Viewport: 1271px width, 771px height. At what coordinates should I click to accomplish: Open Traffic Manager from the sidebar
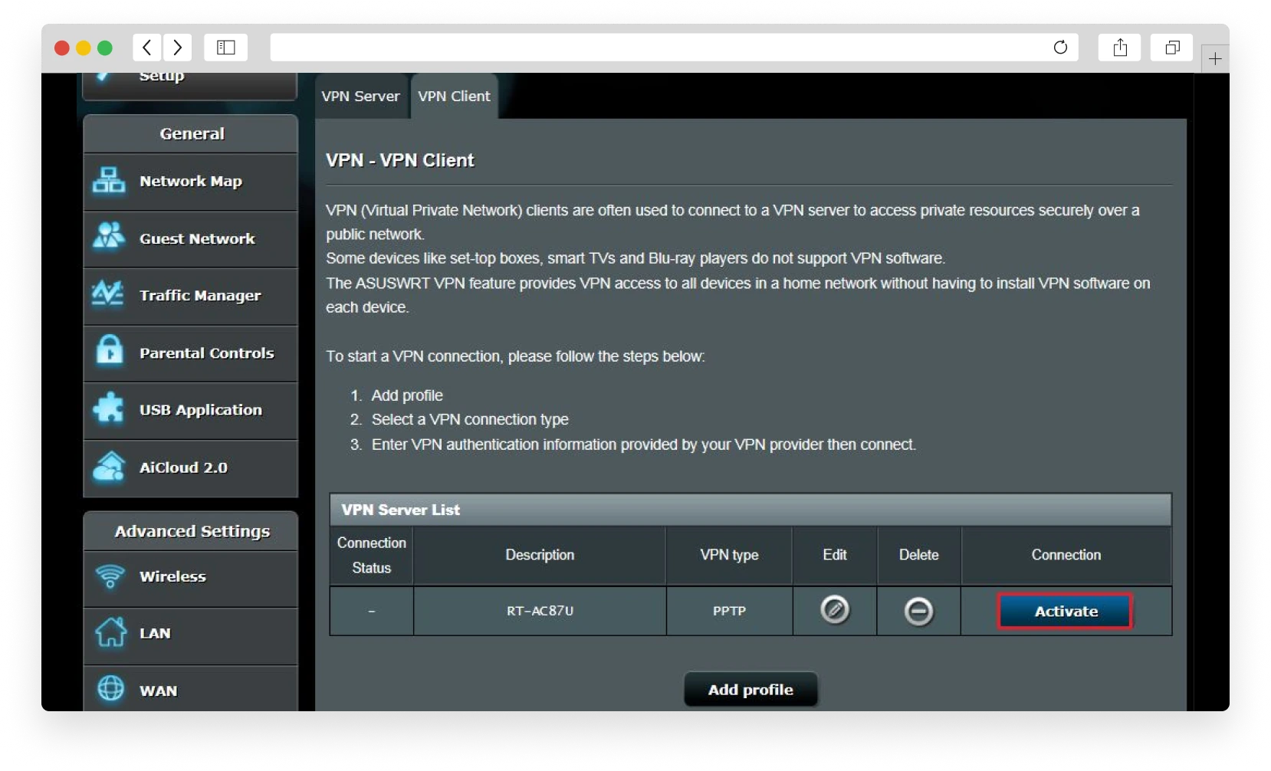pyautogui.click(x=109, y=295)
